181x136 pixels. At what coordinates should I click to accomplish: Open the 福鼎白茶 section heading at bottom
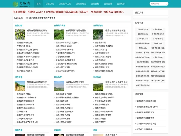[19, 130]
